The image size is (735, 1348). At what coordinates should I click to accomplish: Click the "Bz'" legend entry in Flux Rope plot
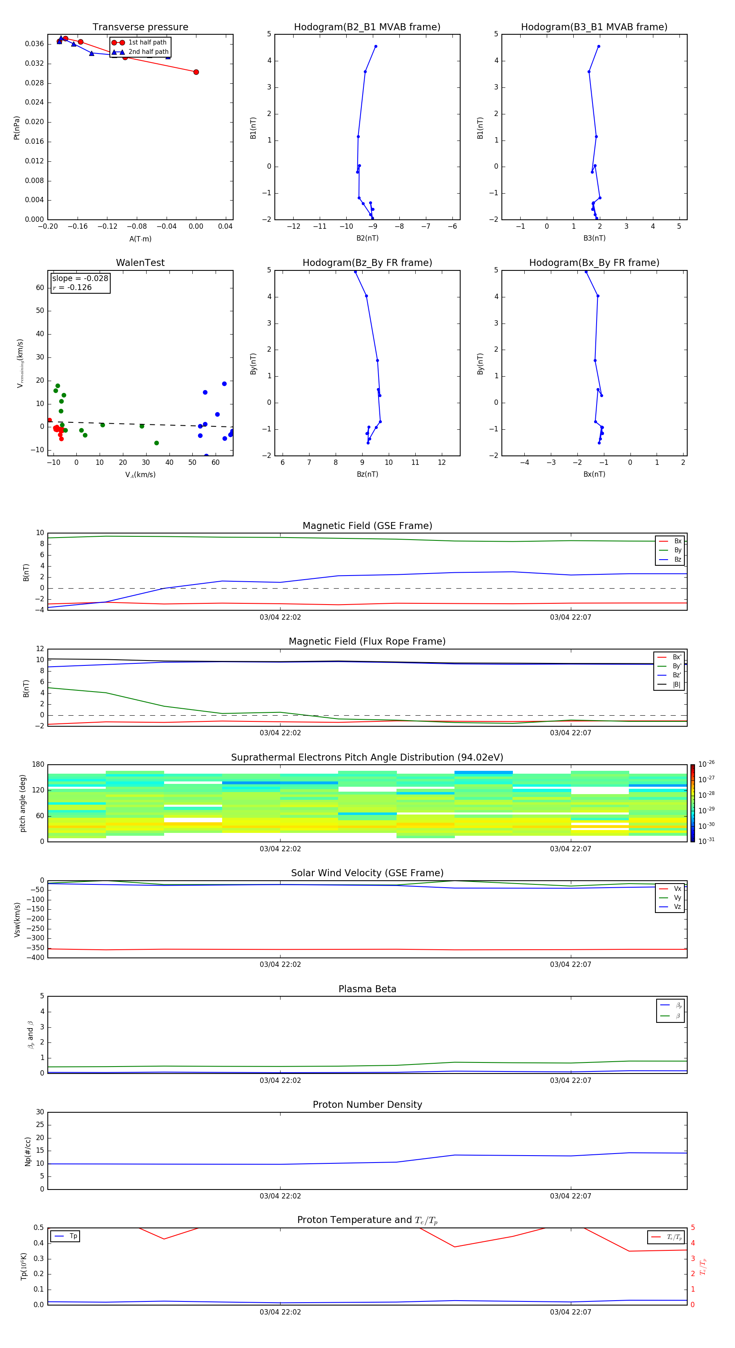point(669,675)
